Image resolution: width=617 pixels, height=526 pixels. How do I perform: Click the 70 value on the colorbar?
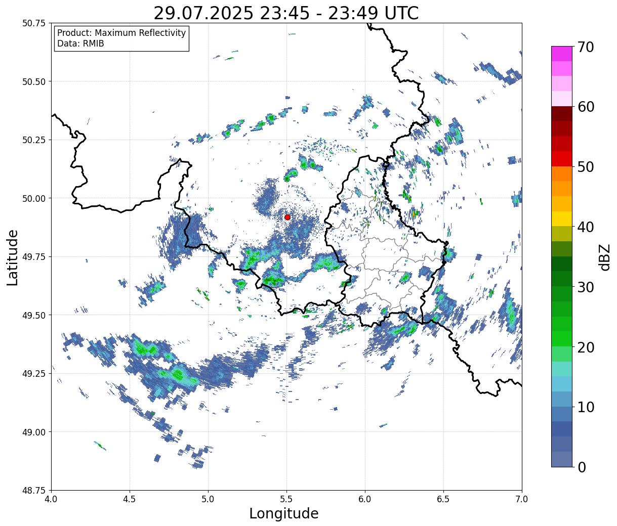(585, 47)
